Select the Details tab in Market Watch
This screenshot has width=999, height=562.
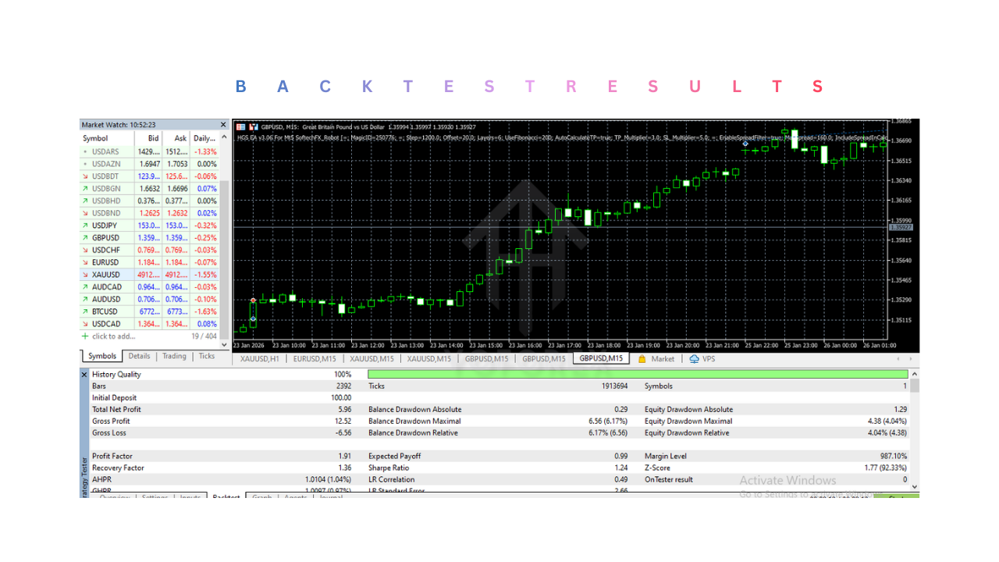click(x=139, y=356)
